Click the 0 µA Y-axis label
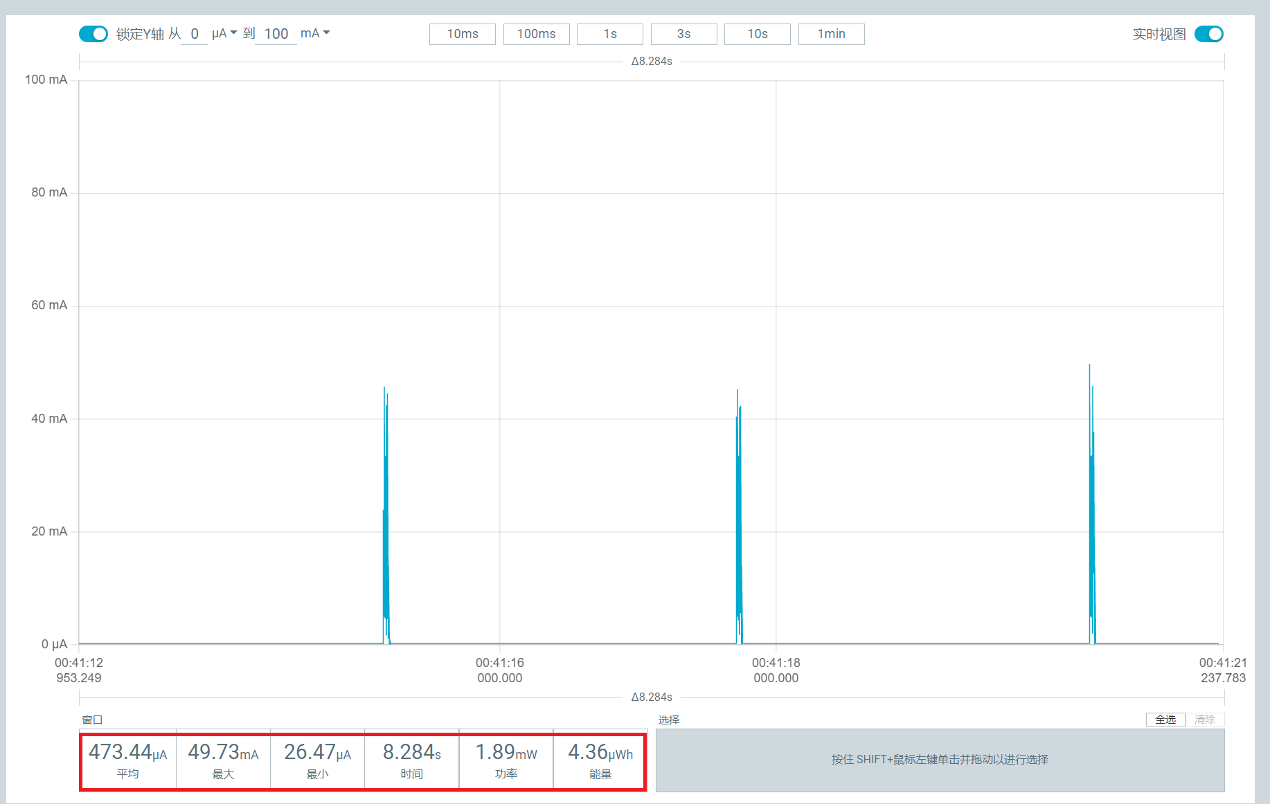Image resolution: width=1270 pixels, height=804 pixels. click(x=54, y=644)
